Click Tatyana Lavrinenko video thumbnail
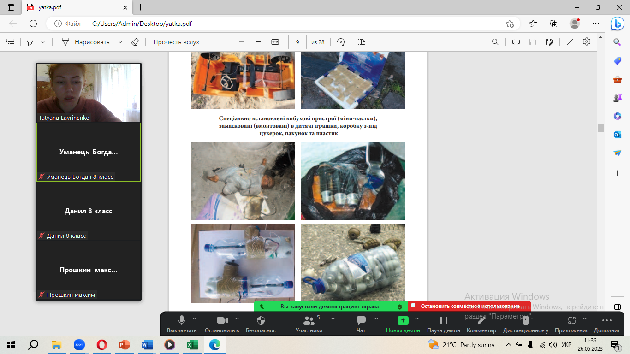The image size is (630, 354). (89, 93)
